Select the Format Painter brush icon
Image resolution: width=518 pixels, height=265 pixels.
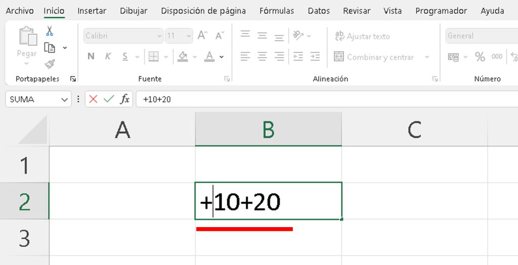[x=50, y=64]
